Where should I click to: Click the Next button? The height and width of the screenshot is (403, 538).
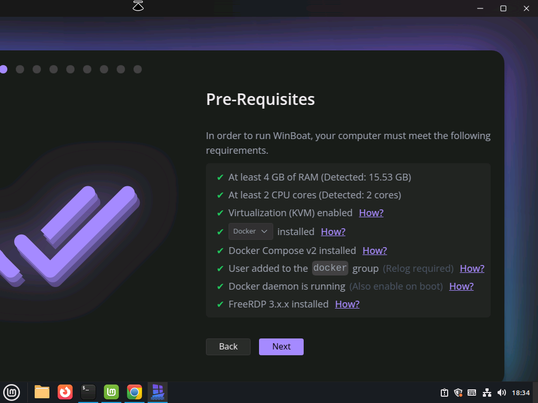[x=281, y=346]
